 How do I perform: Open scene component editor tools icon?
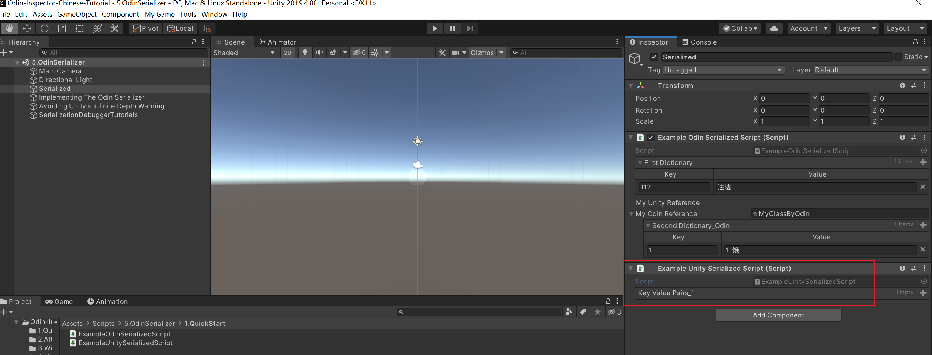pyautogui.click(x=442, y=53)
